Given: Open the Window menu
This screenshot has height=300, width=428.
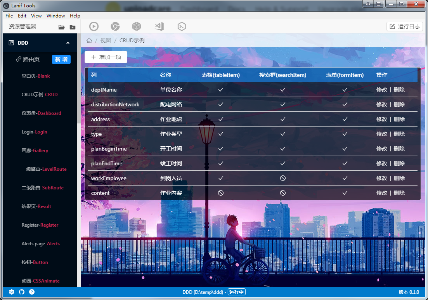Looking at the screenshot, I should [55, 16].
